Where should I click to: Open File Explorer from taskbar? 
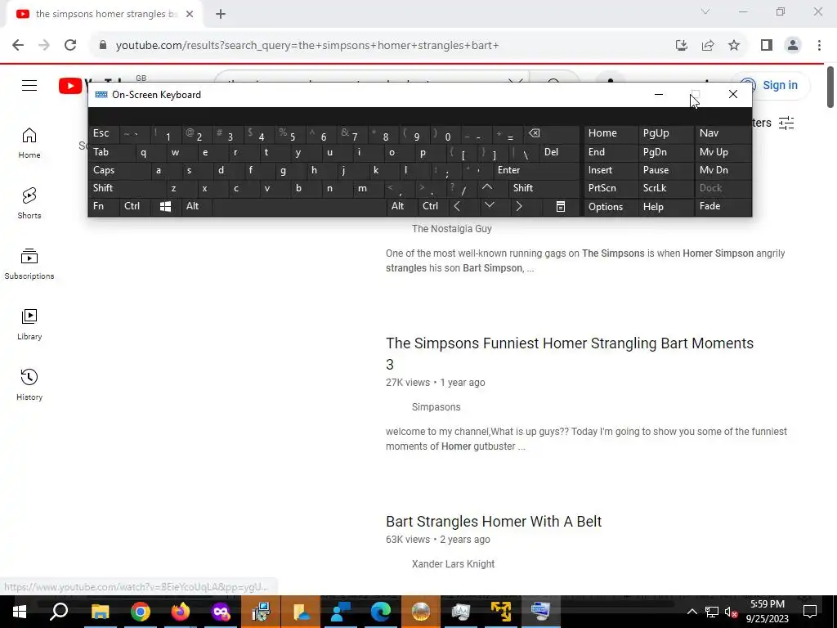click(100, 612)
